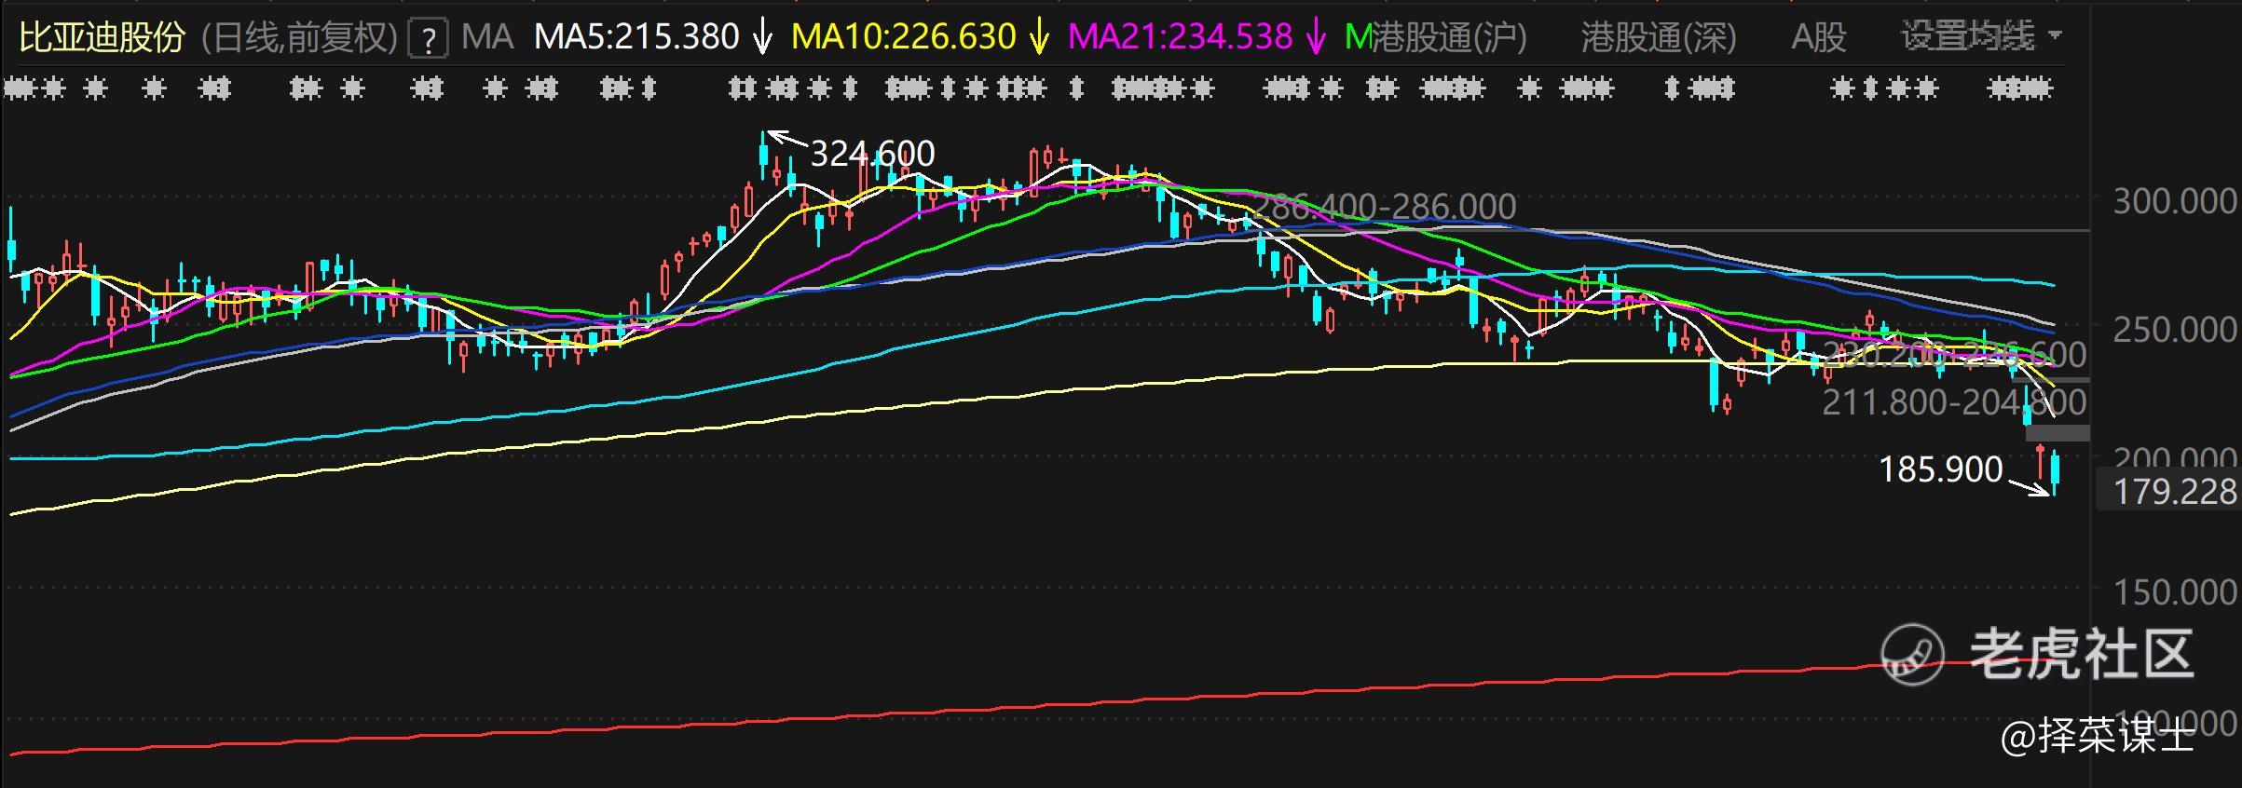This screenshot has height=788, width=2242.
Task: Click the 324.600 peak price label
Action: 872,154
